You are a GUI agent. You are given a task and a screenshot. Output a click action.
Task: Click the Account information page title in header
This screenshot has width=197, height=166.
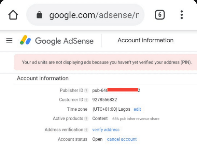click(146, 40)
